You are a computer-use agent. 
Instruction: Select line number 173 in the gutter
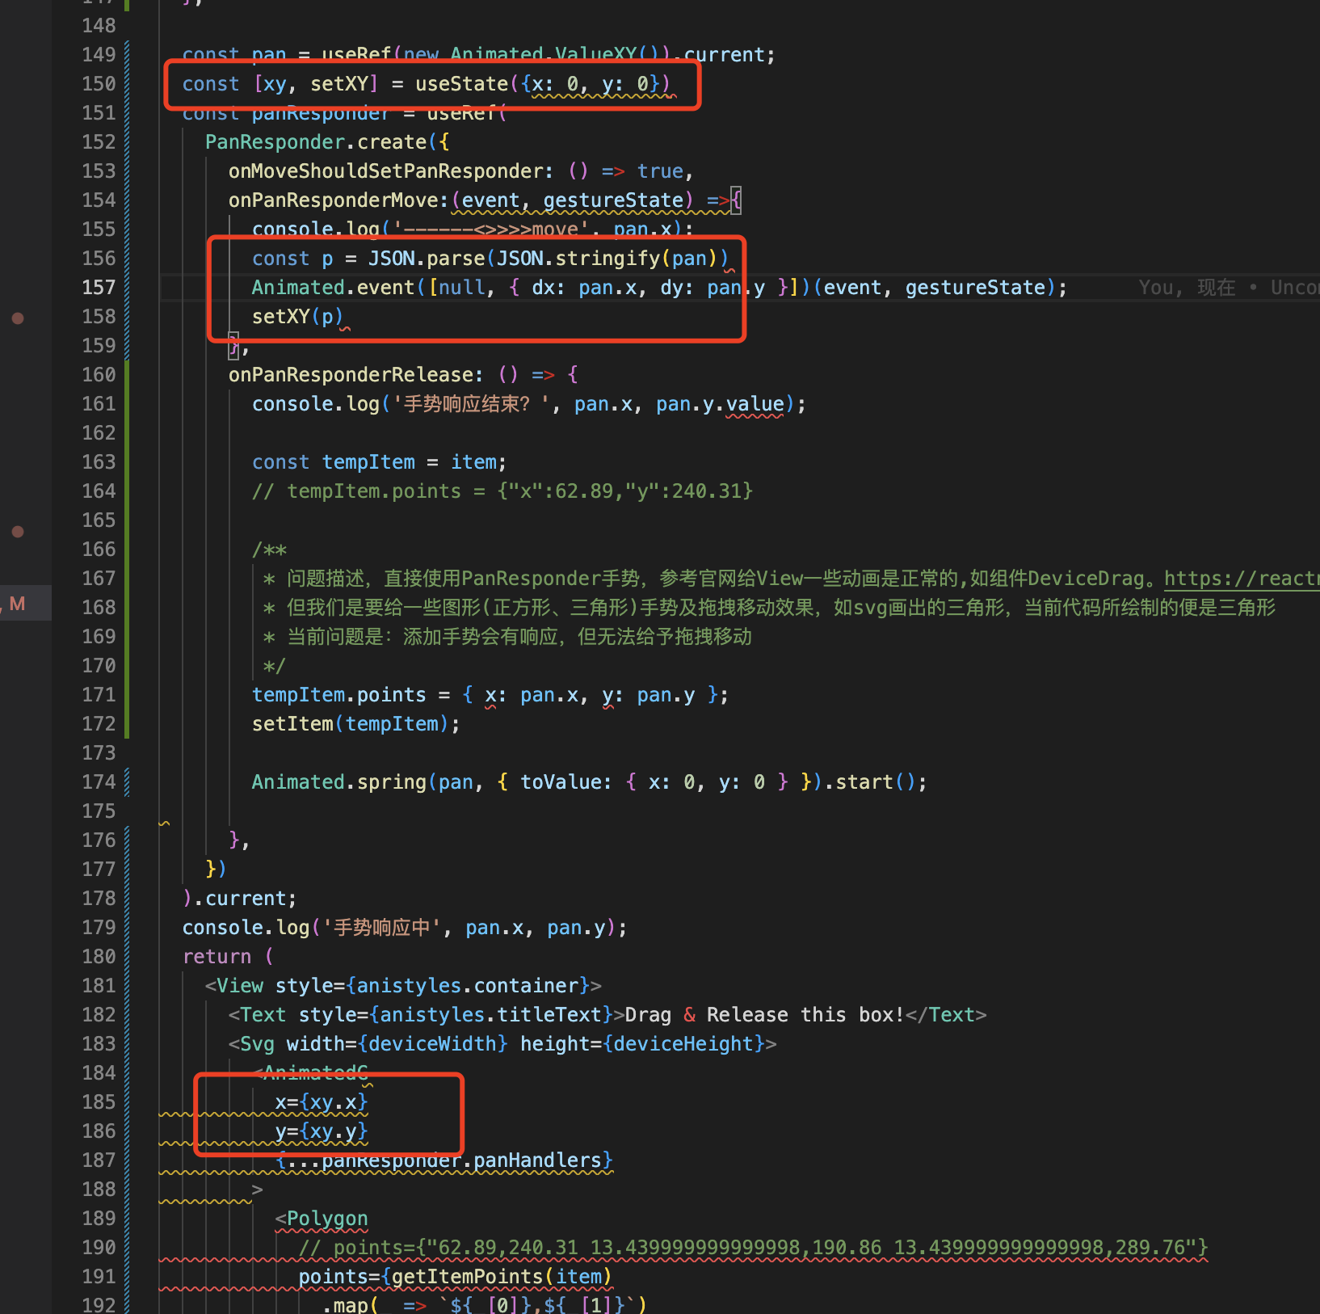[99, 753]
